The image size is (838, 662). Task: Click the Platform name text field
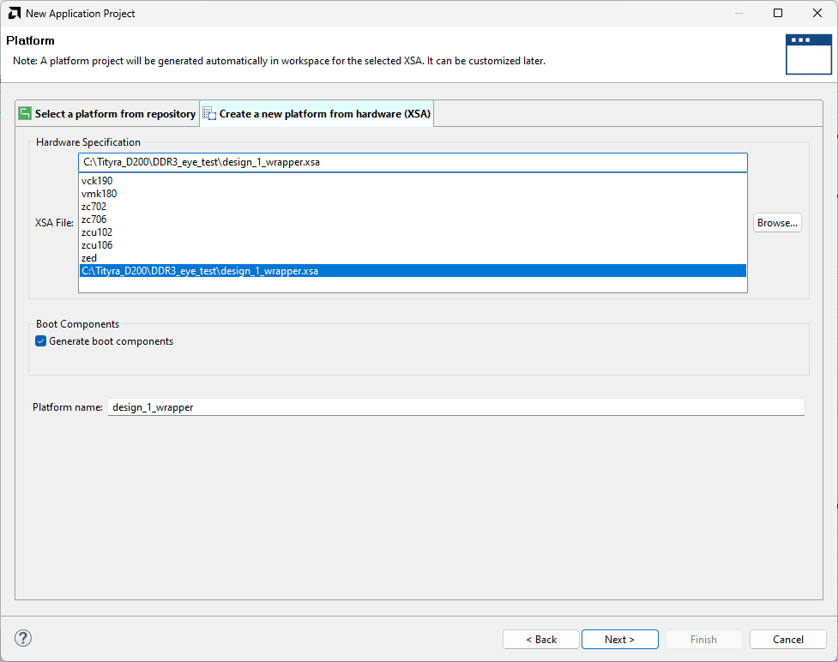pos(455,407)
